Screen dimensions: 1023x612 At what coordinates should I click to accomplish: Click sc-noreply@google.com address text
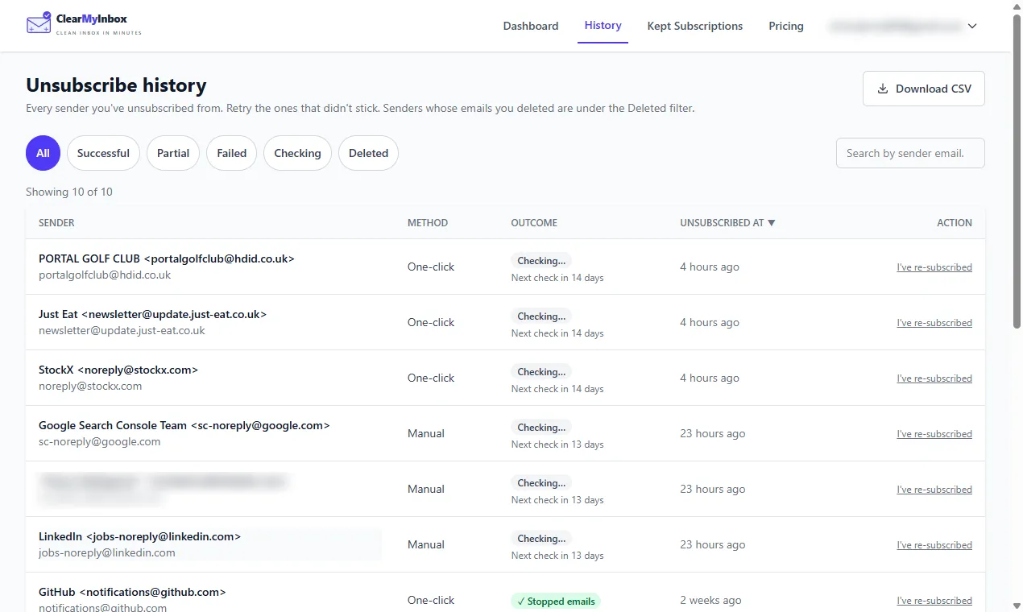pos(99,442)
